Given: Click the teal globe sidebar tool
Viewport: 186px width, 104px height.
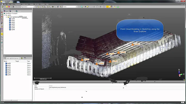Looking at the screenshot, I should coord(2,42).
